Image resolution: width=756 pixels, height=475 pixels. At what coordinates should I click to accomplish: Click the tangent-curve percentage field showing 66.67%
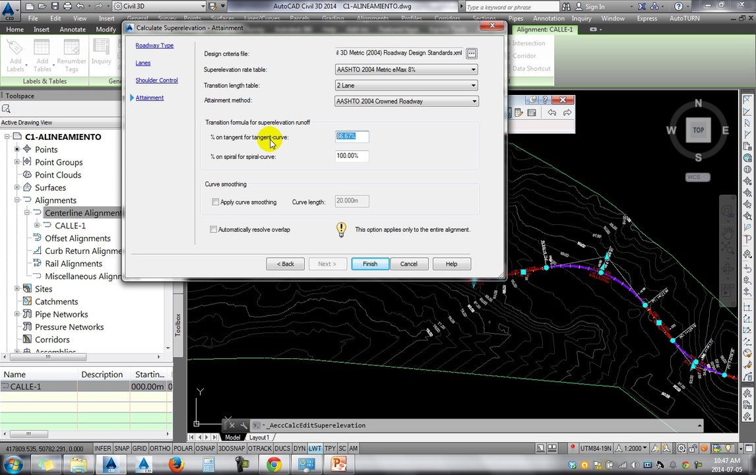click(x=352, y=137)
